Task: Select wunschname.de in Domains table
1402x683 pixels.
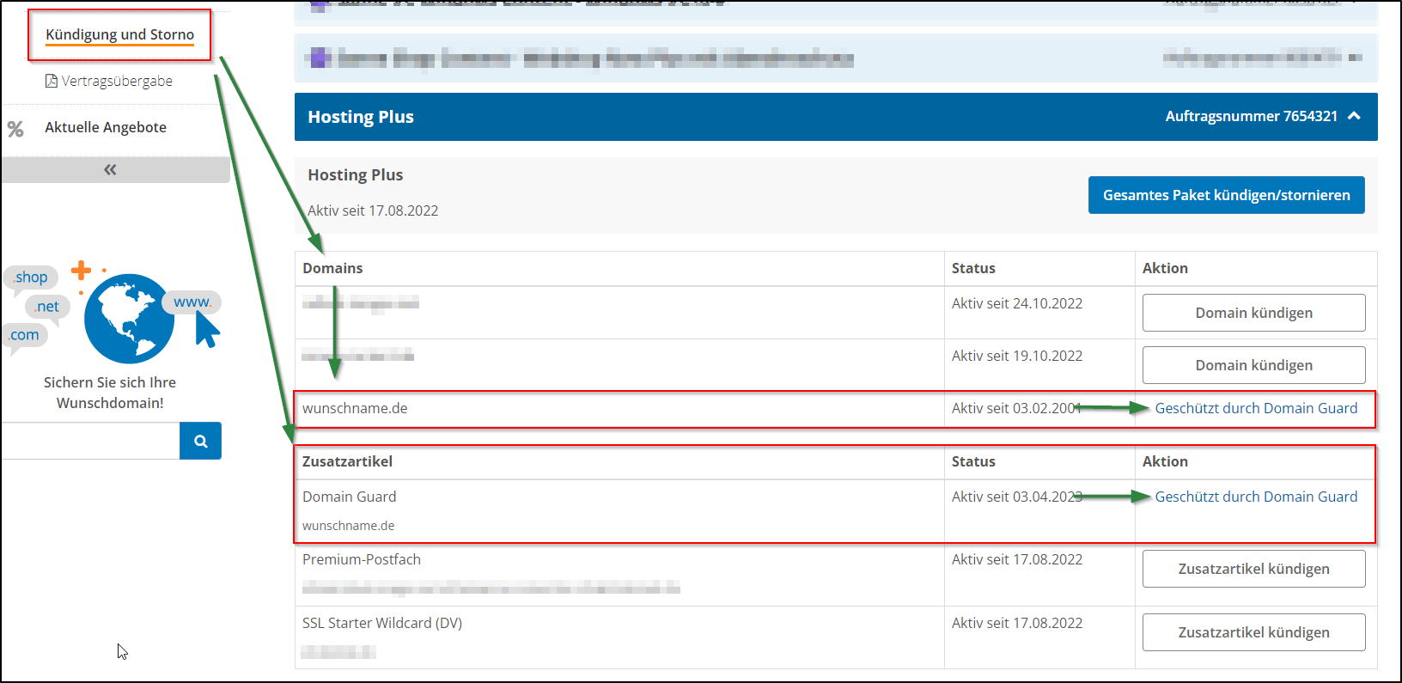Action: 355,408
